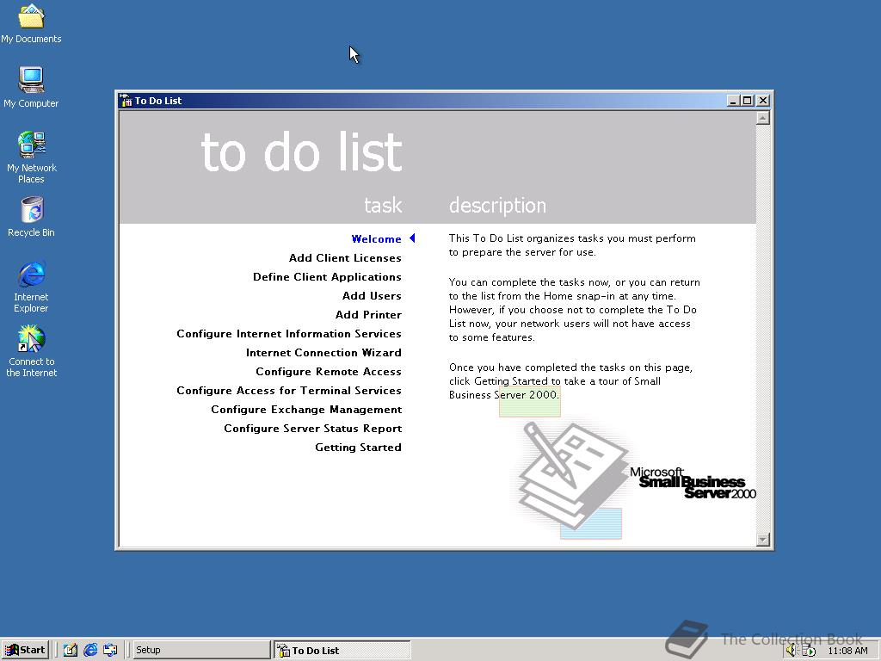Viewport: 881px width, 661px height.
Task: Click the 11:08 AM clock
Action: click(x=847, y=651)
